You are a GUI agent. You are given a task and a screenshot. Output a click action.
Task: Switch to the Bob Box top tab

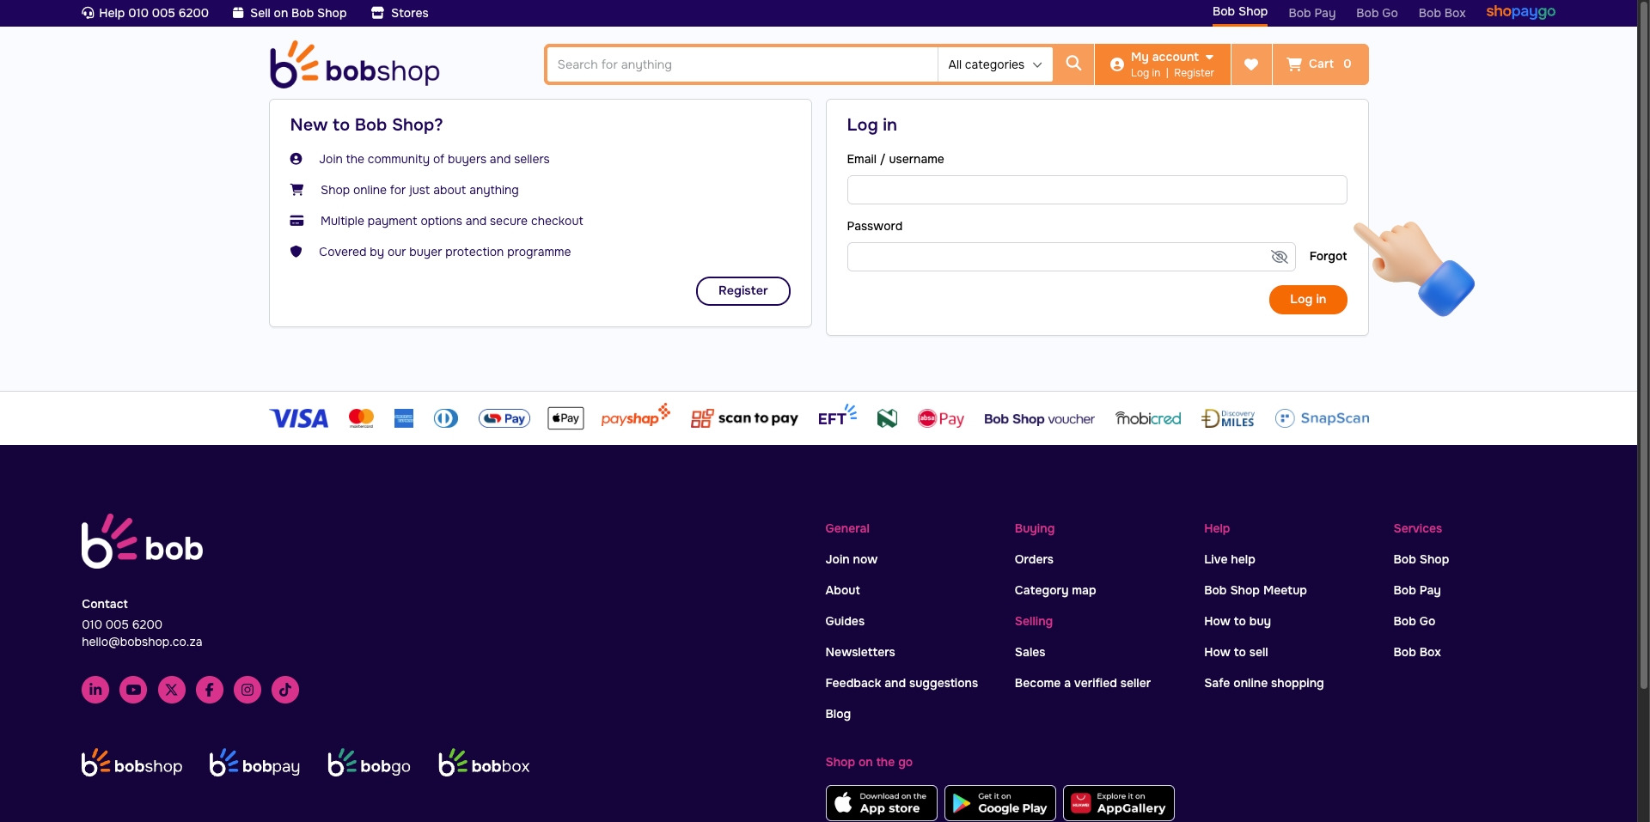tap(1442, 13)
